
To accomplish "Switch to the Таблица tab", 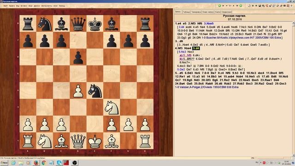I will click(x=186, y=12).
